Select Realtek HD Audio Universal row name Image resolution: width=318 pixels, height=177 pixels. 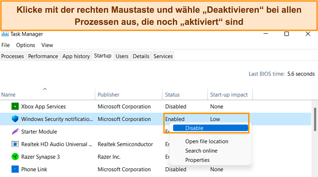57,144
